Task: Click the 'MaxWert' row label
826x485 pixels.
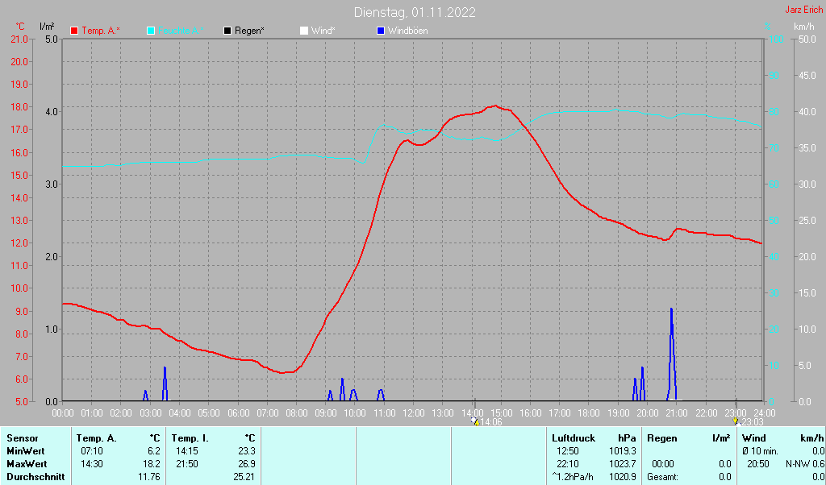Action: pyautogui.click(x=27, y=465)
